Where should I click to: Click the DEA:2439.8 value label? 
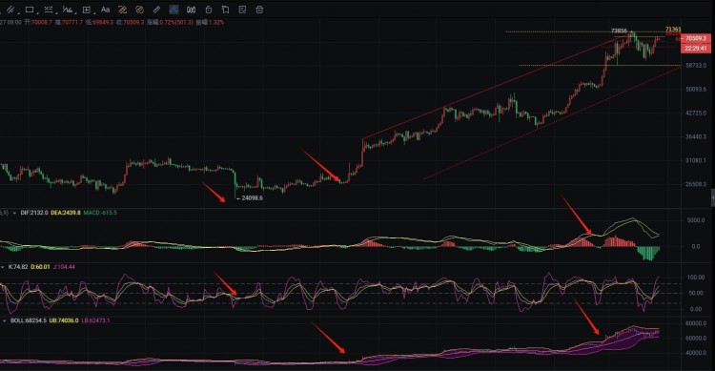pyautogui.click(x=66, y=213)
